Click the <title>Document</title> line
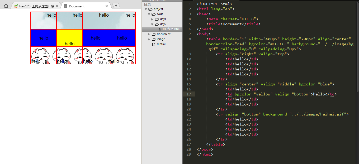Screen dimensions: 359x164 (233, 24)
